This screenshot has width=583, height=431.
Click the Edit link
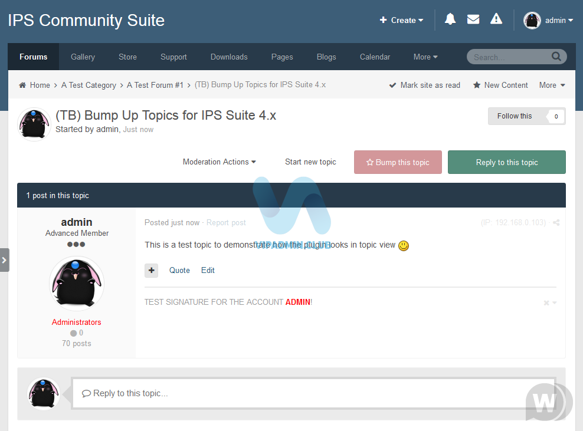click(208, 271)
